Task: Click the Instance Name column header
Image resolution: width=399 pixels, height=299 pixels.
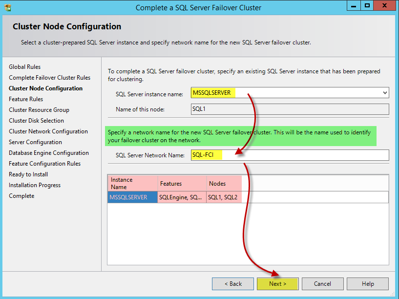Action: click(x=132, y=183)
